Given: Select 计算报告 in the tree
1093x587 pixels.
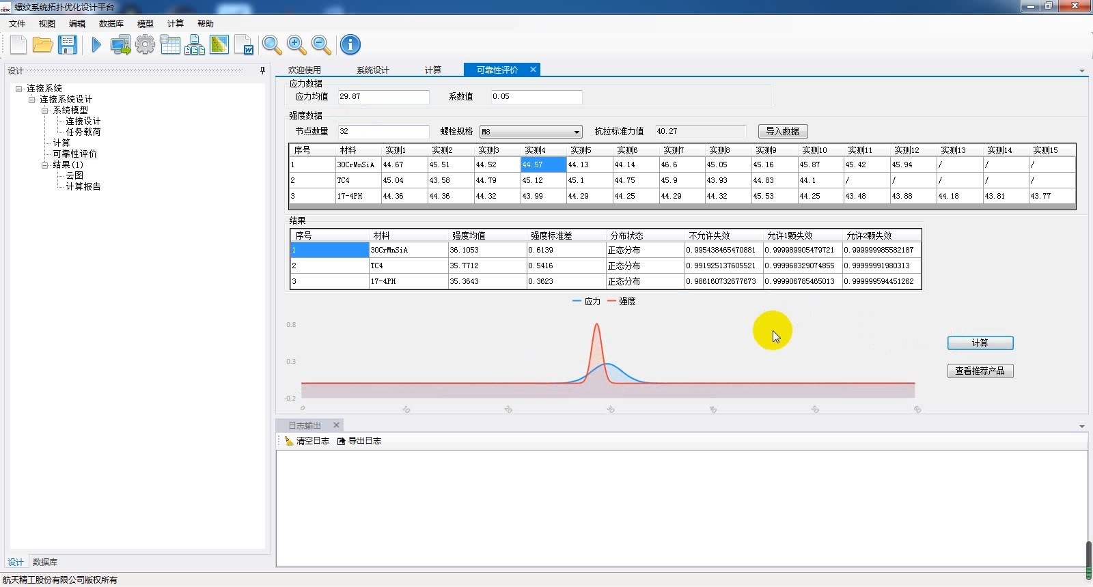Looking at the screenshot, I should 83,187.
